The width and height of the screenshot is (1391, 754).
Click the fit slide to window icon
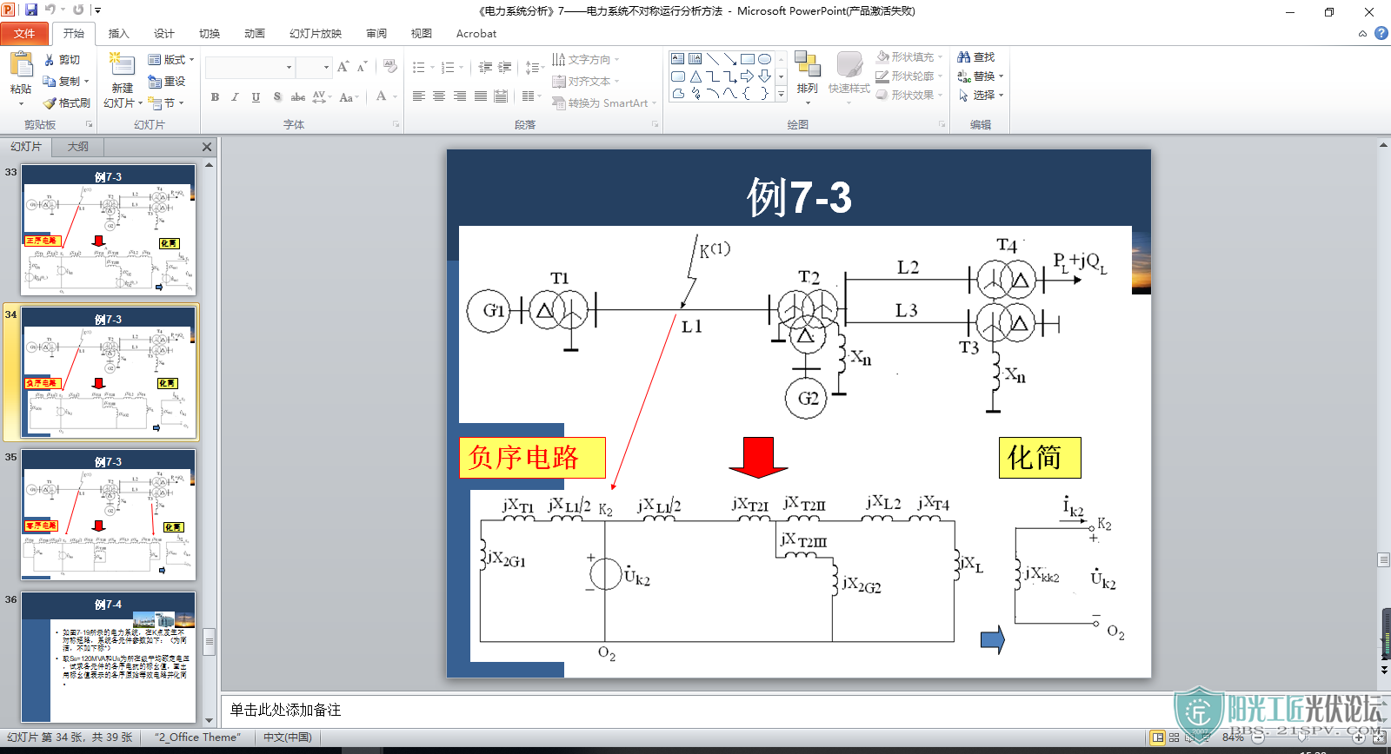(x=1379, y=737)
